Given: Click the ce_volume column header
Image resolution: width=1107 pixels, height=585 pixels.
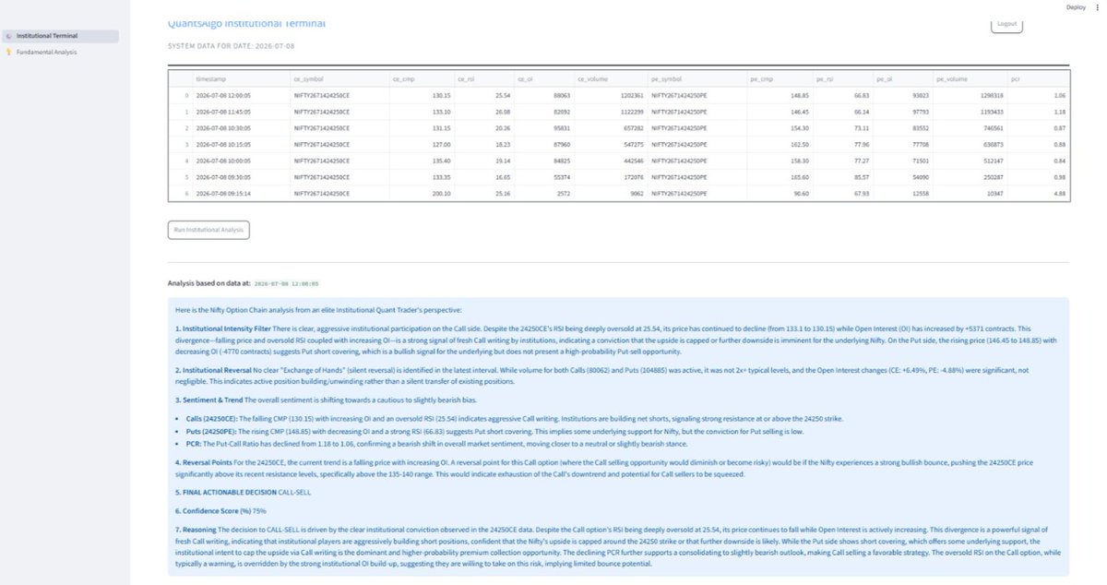Looking at the screenshot, I should tap(609, 79).
